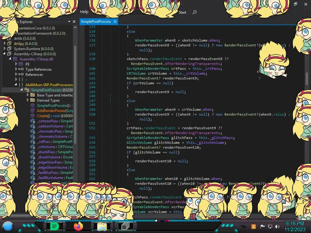Select the SimplePostProcess document tab

(96, 22)
